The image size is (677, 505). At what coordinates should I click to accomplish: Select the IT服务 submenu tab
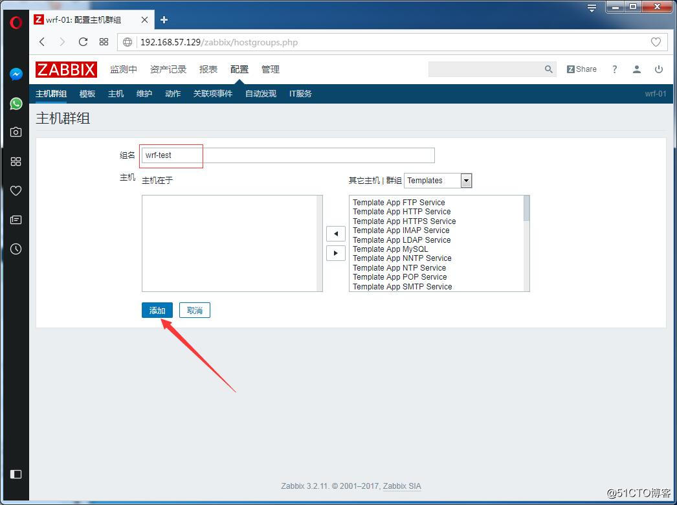click(x=300, y=94)
